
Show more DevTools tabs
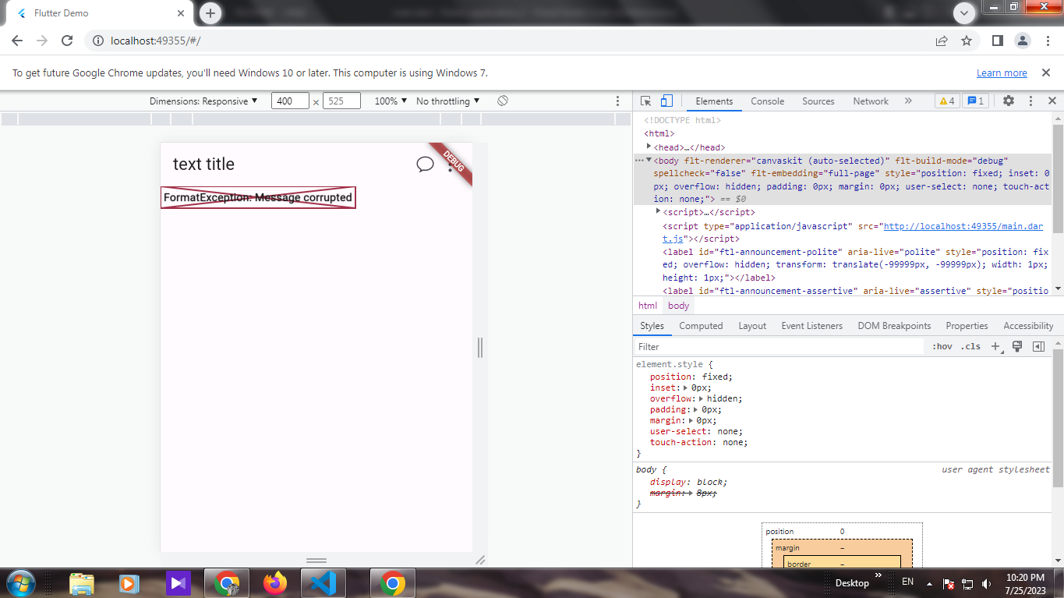coord(908,101)
